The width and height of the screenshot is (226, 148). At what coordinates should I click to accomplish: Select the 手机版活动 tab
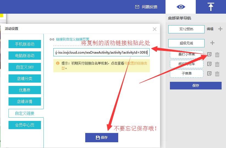(25, 44)
